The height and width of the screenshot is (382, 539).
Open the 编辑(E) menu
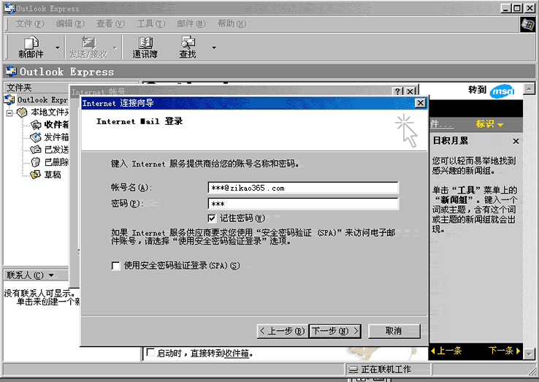pyautogui.click(x=70, y=23)
